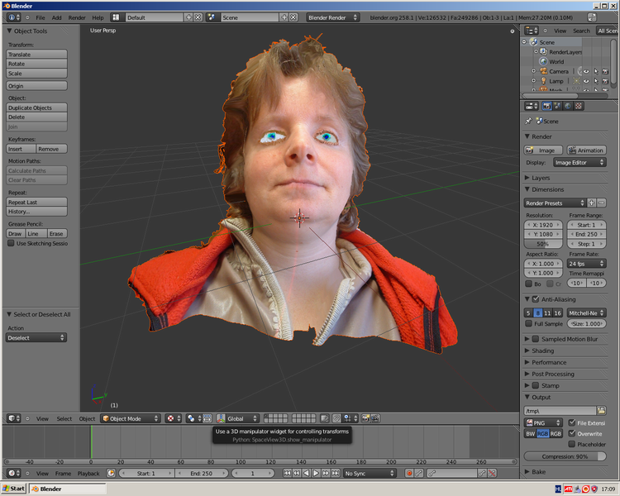Open the Render menu in top bar
This screenshot has width=620, height=496.
(76, 17)
